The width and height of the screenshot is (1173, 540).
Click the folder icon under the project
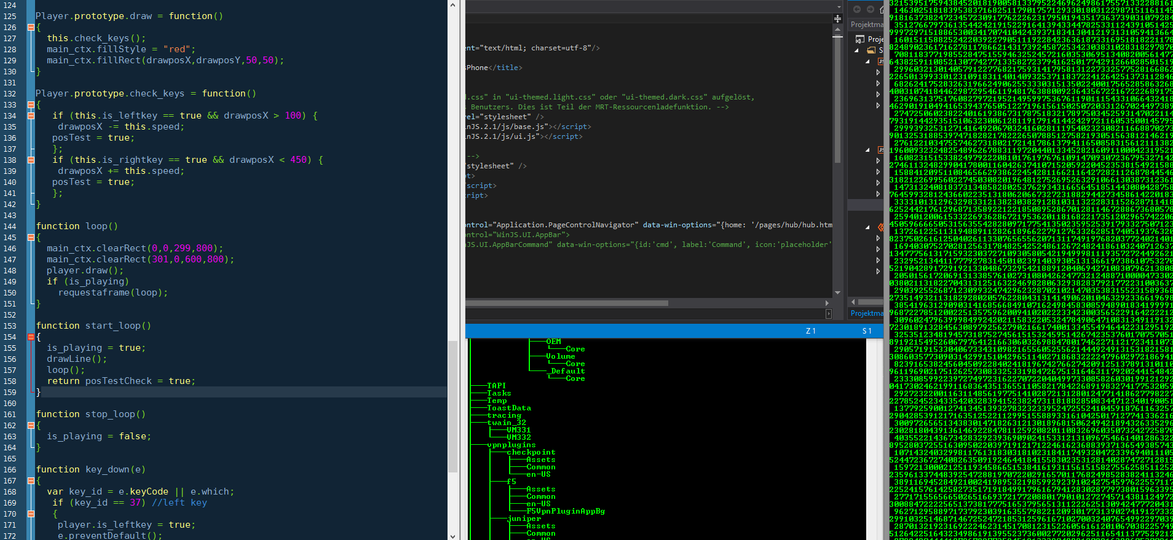871,50
